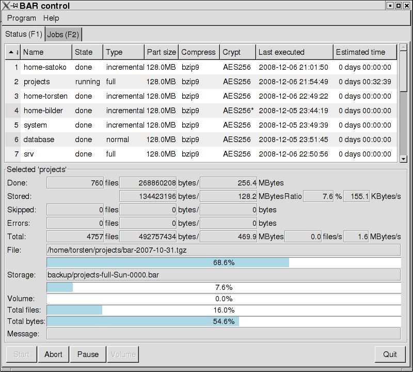The image size is (413, 372).
Task: Maximize the BAR control window
Action: (x=399, y=6)
